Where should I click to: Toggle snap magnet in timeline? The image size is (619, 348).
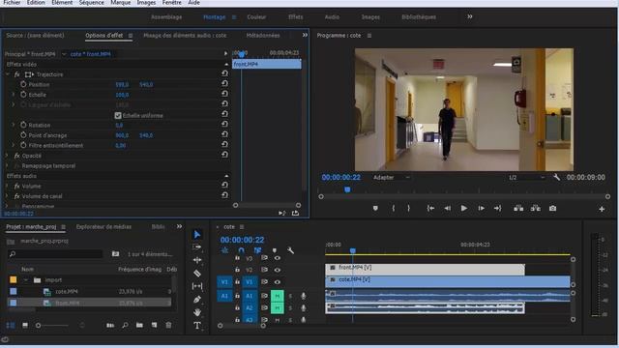tap(241, 250)
